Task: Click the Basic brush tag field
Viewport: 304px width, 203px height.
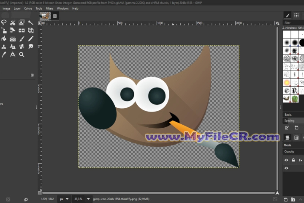Action: coord(293,115)
